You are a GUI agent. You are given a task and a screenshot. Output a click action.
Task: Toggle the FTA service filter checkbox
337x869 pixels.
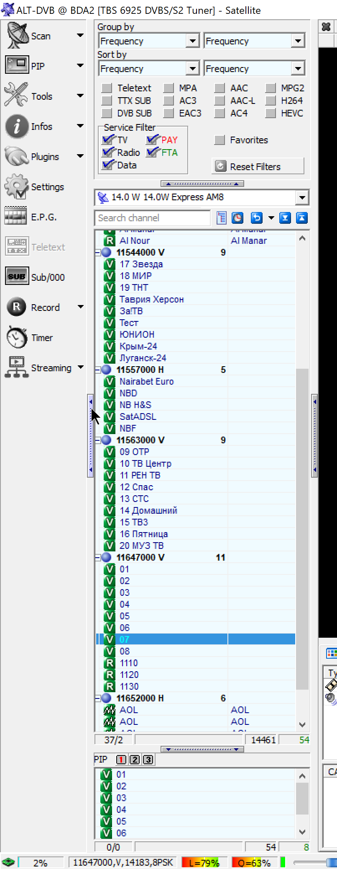pos(153,152)
